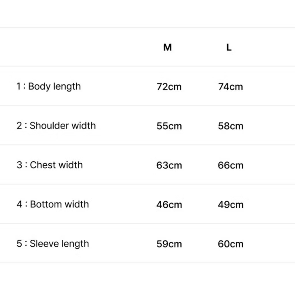Click the L size column header
This screenshot has height=295, width=295.
229,47
